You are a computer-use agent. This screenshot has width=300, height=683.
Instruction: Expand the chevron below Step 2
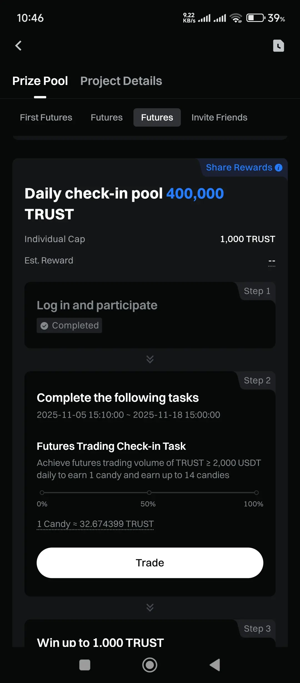pos(150,607)
